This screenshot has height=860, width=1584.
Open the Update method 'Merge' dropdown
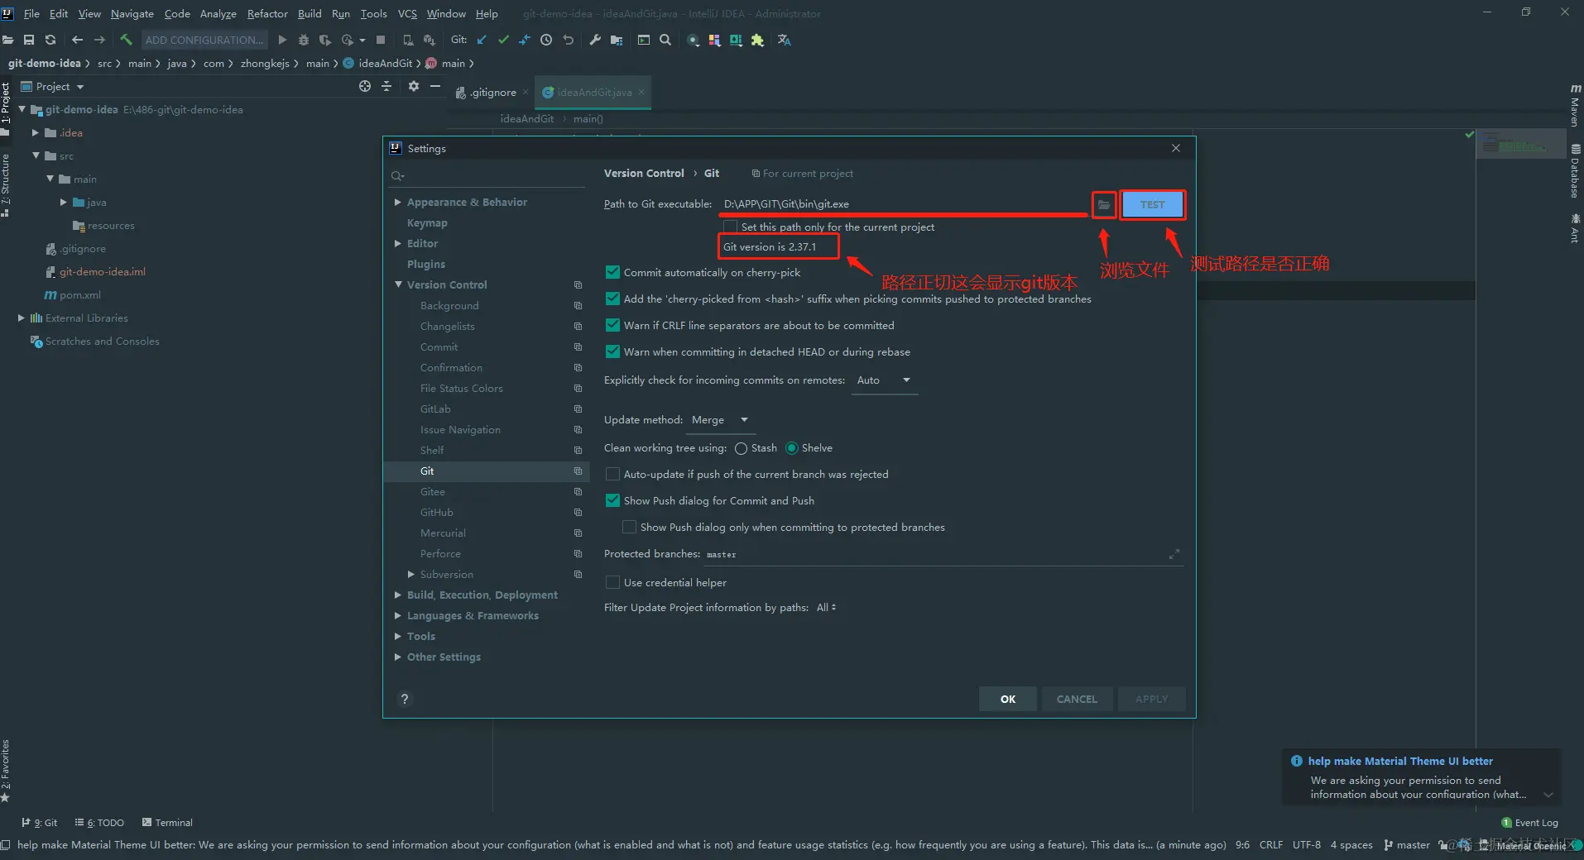point(719,420)
